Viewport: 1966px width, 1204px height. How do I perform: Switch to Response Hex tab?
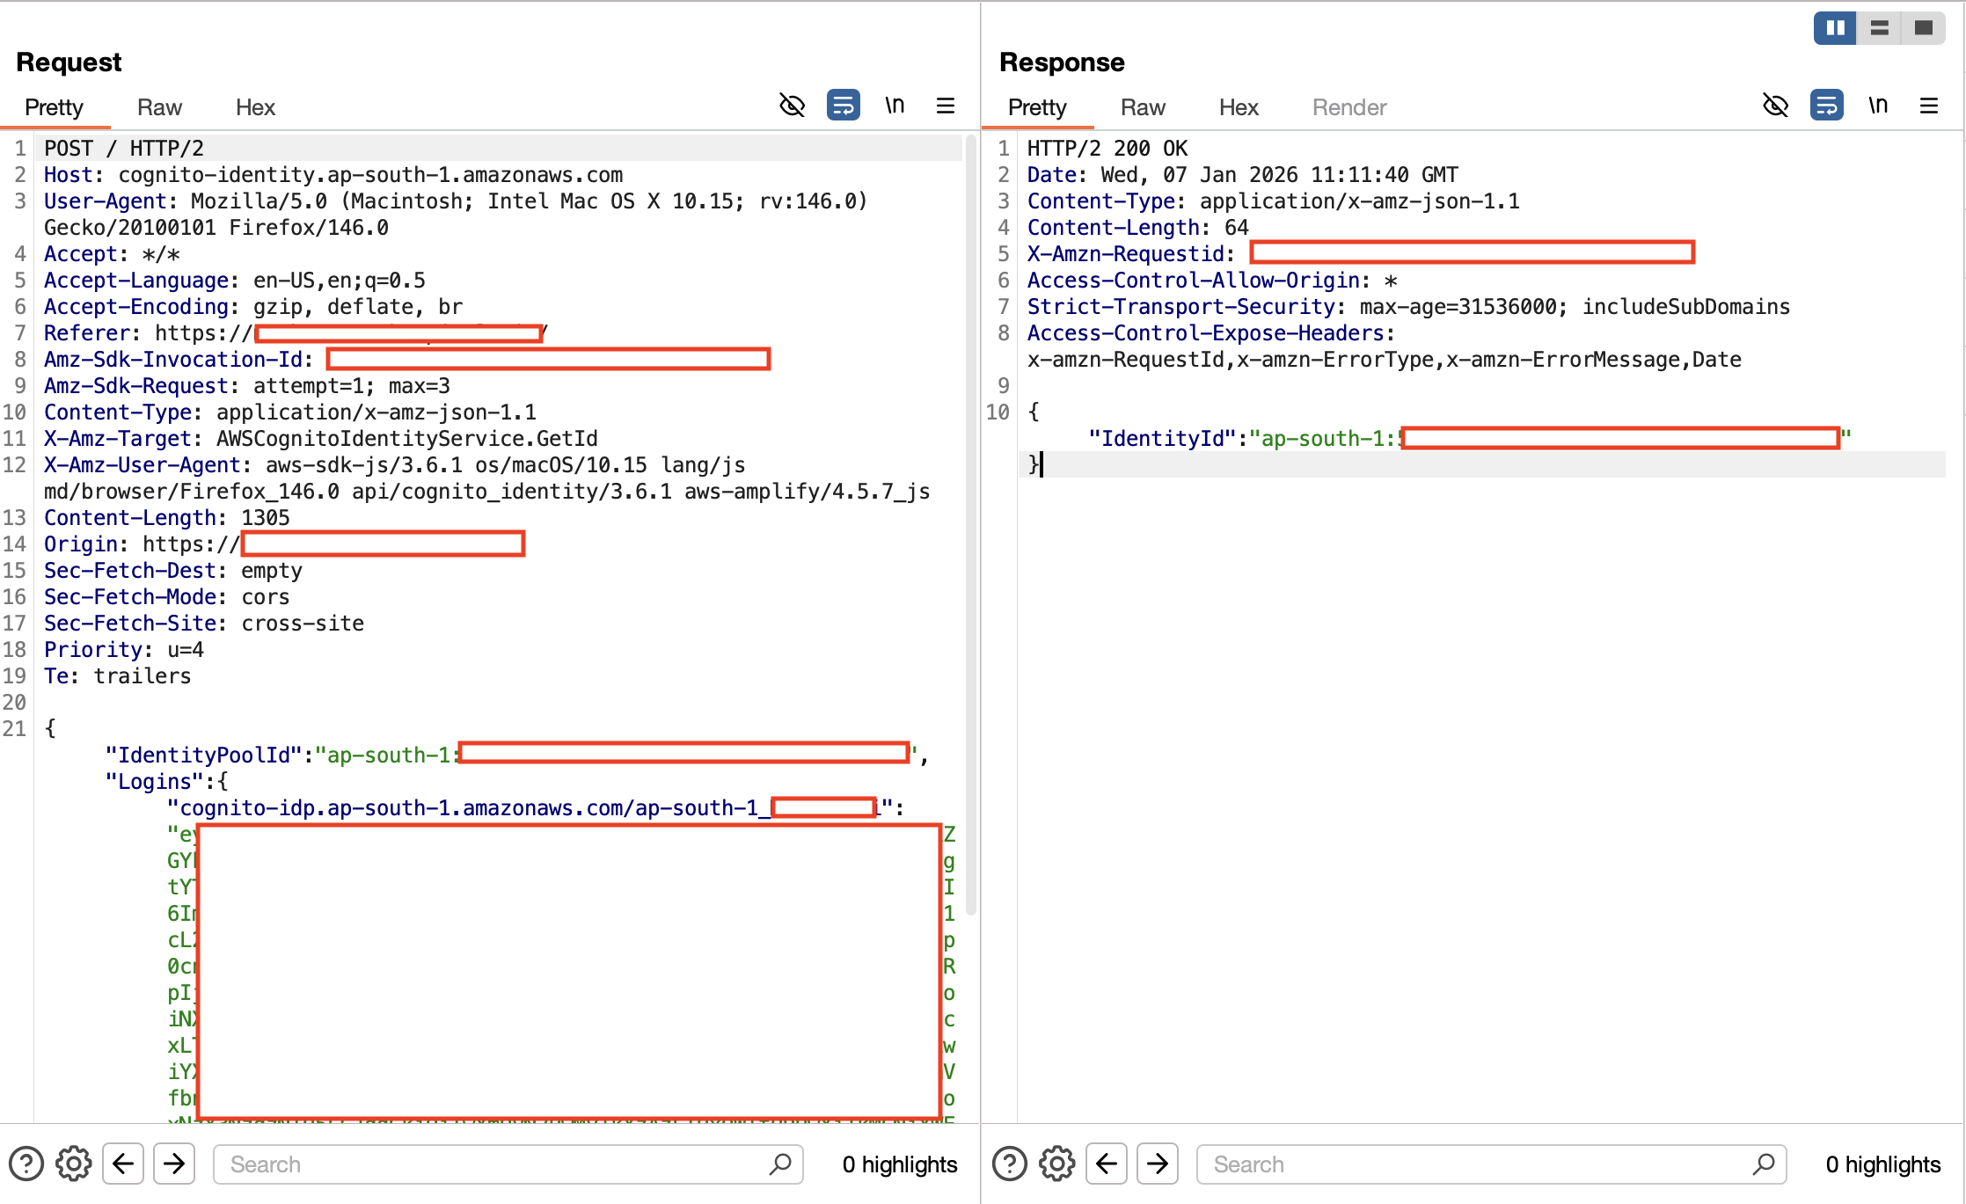coord(1239,107)
